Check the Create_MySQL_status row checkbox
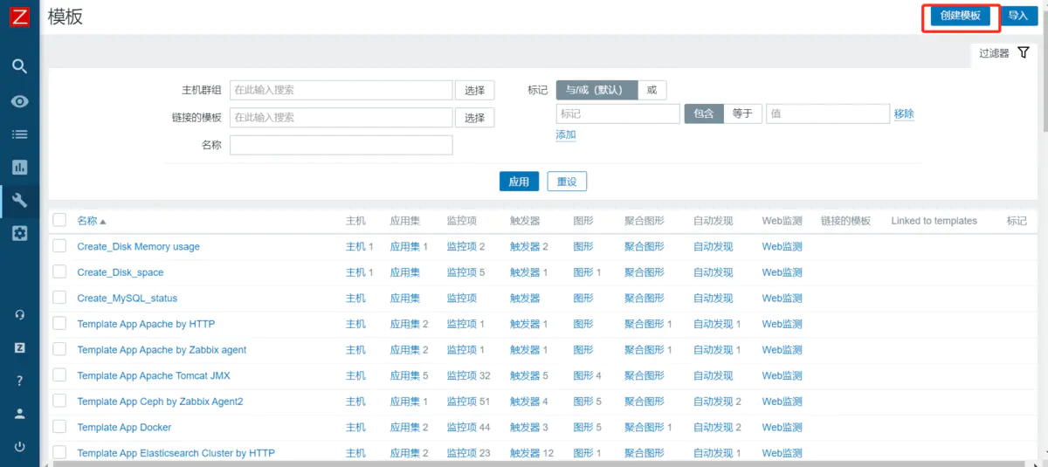 (59, 298)
